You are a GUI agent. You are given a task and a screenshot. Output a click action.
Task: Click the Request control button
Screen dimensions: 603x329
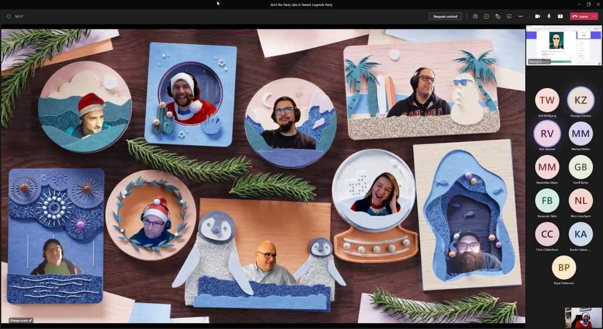click(445, 16)
